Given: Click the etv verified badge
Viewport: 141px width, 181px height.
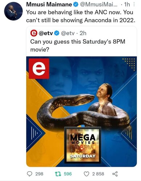Looking at the screenshot, I should click(x=57, y=33).
